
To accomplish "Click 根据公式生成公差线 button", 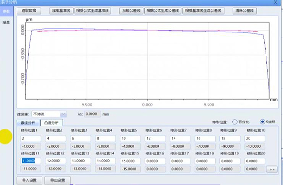I will click(163, 11).
